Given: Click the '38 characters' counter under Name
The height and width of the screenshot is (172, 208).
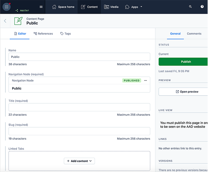Looking at the screenshot, I should [18, 64].
